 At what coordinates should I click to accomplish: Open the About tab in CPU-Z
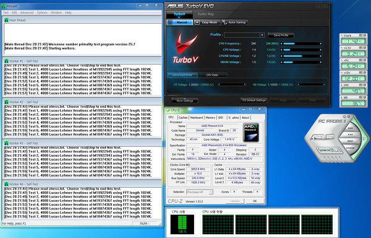coord(245,118)
